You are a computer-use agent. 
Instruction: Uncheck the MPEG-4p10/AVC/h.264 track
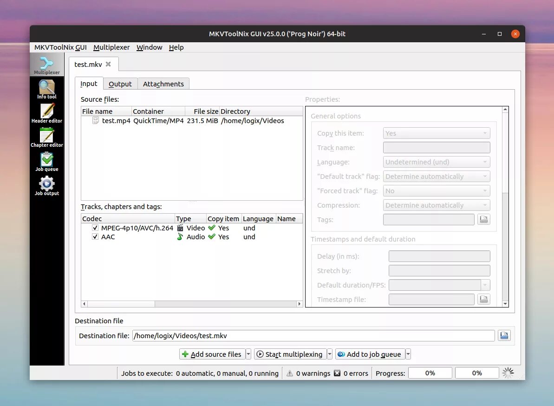95,228
